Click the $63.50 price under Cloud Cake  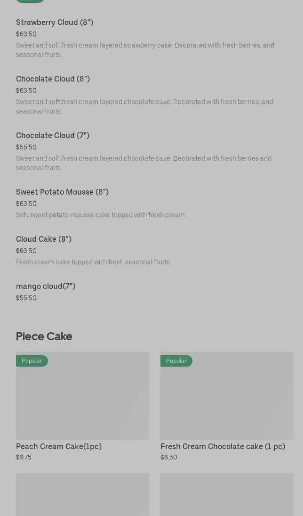[x=26, y=251]
